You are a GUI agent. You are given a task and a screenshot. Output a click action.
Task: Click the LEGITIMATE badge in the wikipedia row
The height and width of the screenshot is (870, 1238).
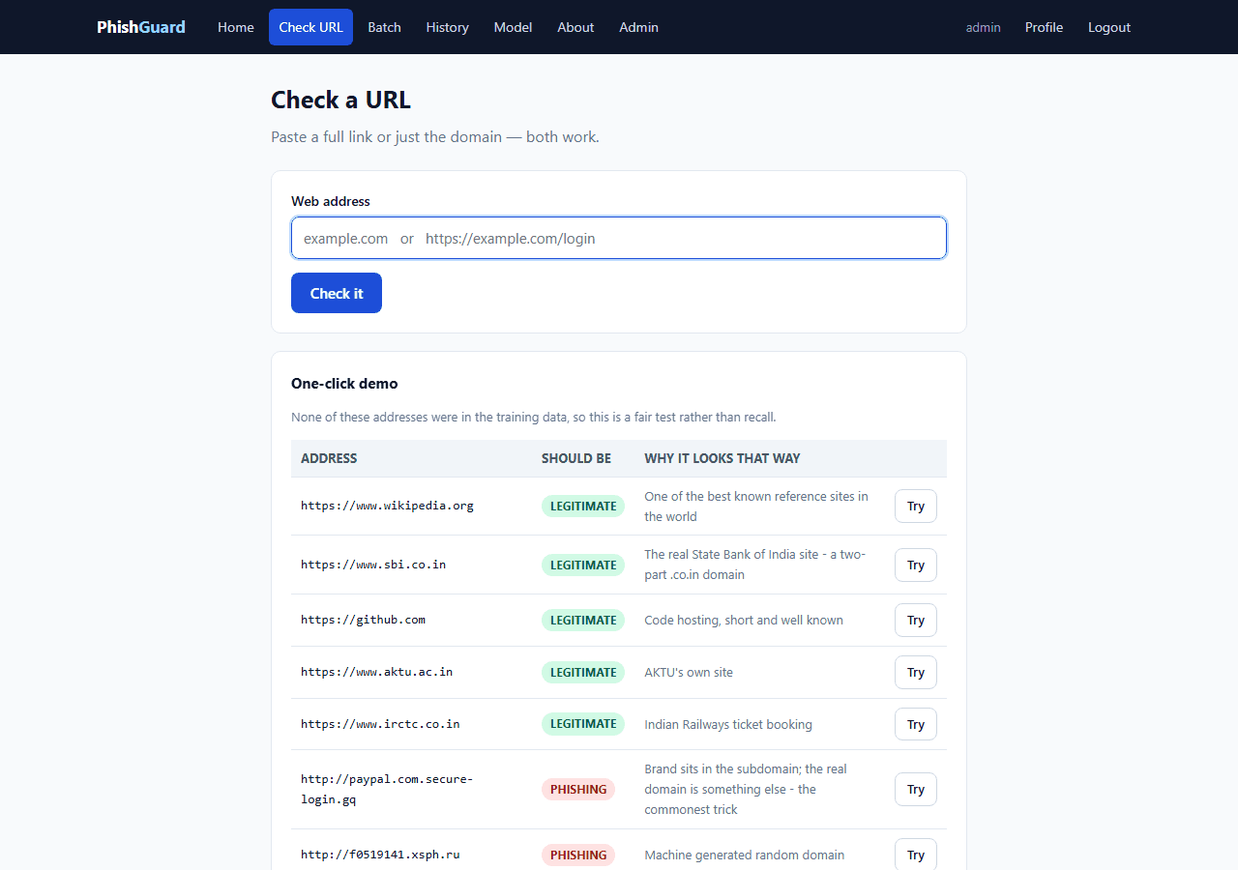pyautogui.click(x=583, y=506)
